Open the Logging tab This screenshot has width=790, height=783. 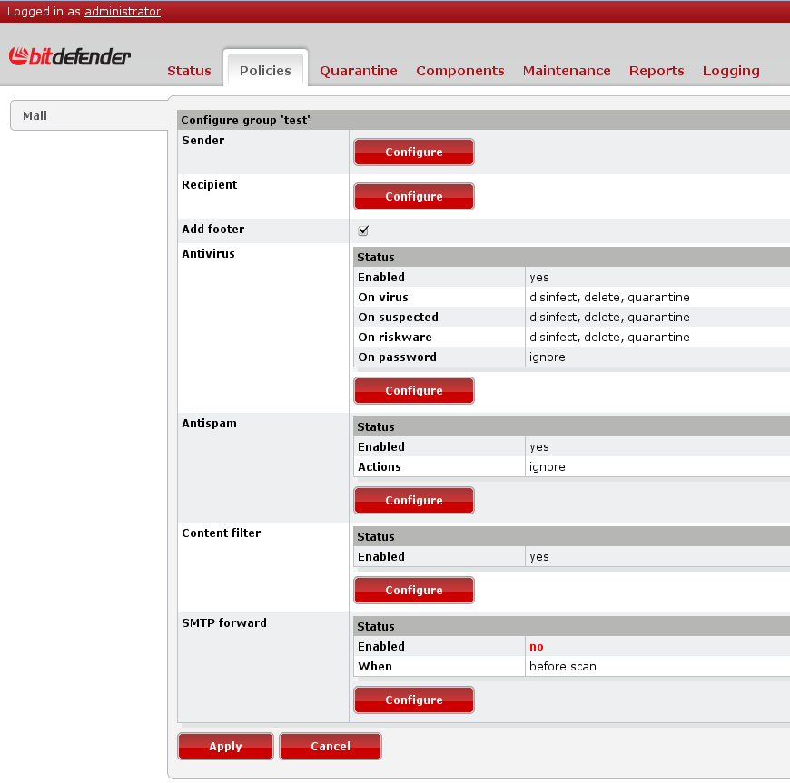point(731,71)
